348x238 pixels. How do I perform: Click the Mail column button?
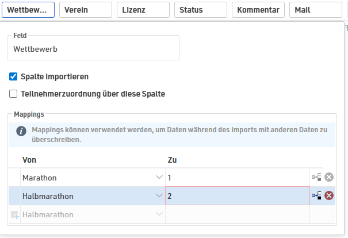315,10
